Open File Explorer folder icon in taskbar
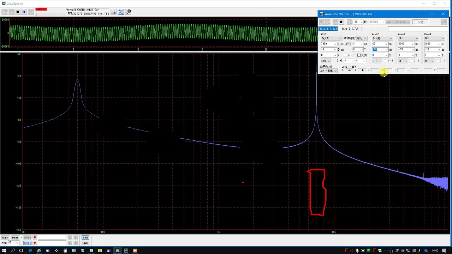The image size is (452, 254). [100, 250]
